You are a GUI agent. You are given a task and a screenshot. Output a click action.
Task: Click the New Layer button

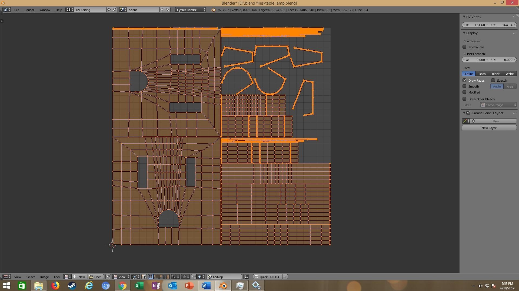[489, 128]
